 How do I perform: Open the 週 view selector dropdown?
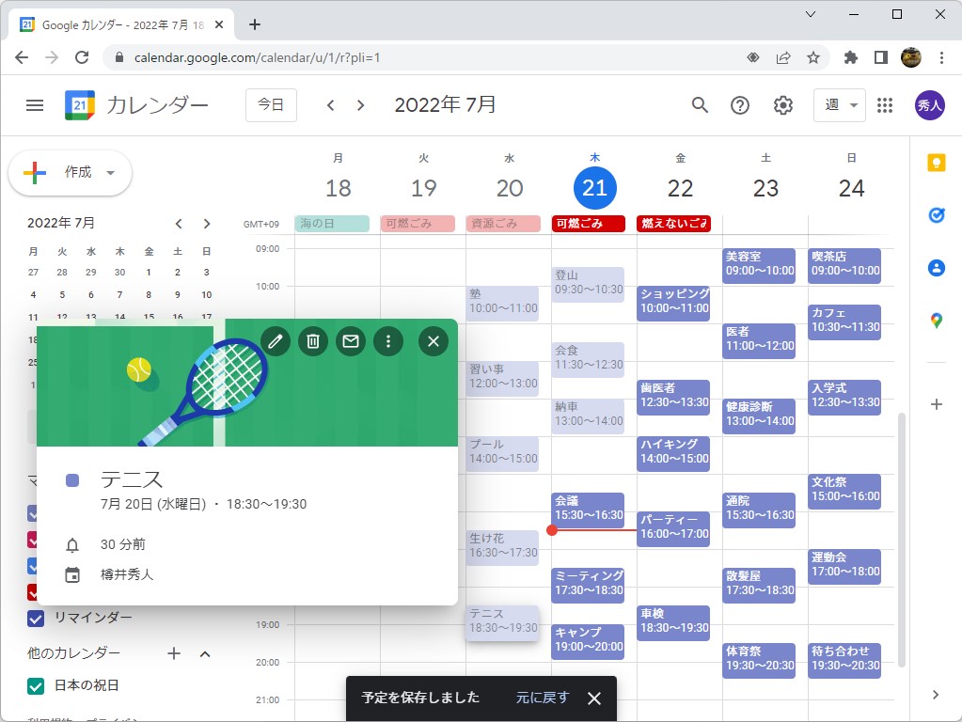click(838, 105)
